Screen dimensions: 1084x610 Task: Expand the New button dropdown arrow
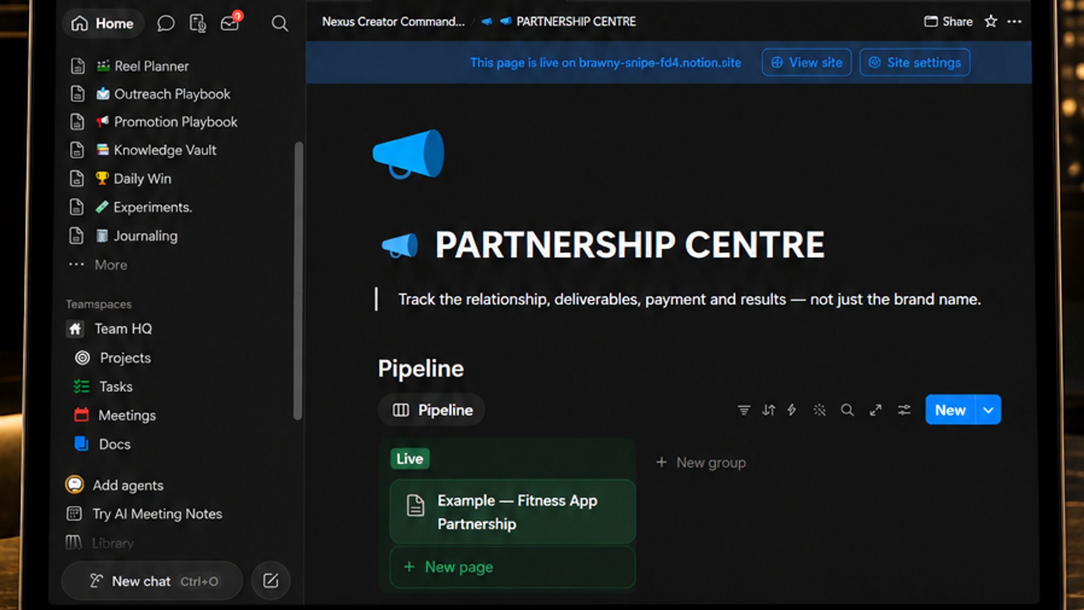[x=988, y=410]
